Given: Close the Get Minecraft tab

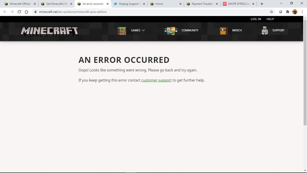Looking at the screenshot, I should point(71,4).
